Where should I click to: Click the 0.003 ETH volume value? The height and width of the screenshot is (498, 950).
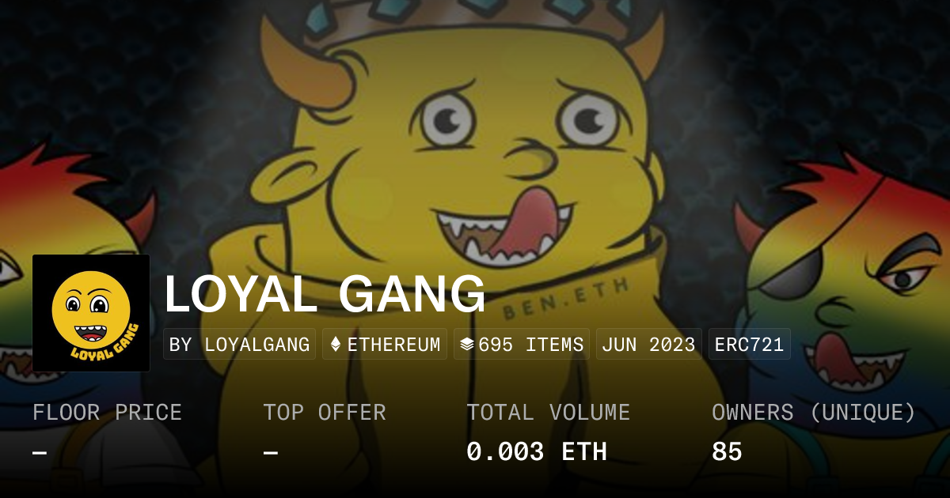[x=537, y=452]
